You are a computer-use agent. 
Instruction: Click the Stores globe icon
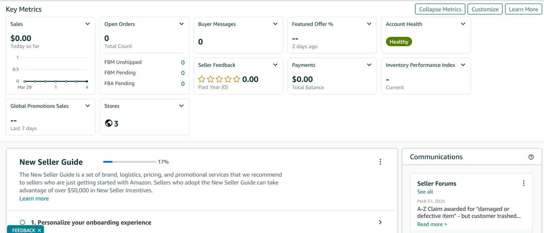click(x=108, y=123)
